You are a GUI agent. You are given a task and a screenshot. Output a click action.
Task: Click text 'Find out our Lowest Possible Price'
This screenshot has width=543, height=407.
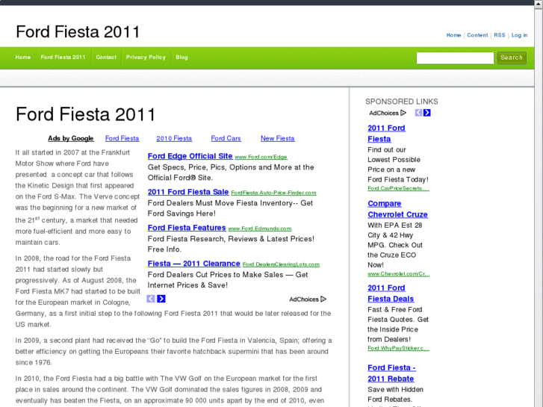pyautogui.click(x=398, y=164)
